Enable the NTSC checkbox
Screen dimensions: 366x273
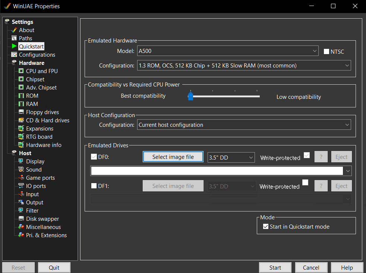[326, 51]
